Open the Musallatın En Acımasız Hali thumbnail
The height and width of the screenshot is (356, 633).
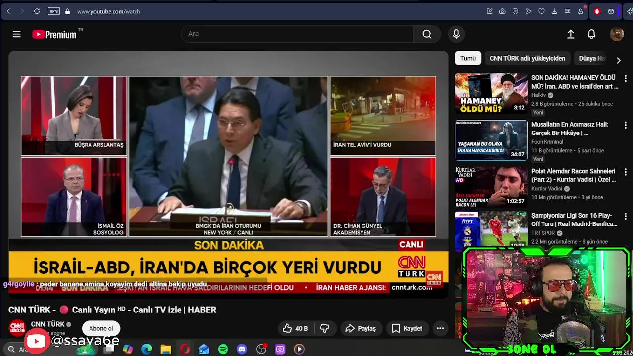click(x=491, y=140)
